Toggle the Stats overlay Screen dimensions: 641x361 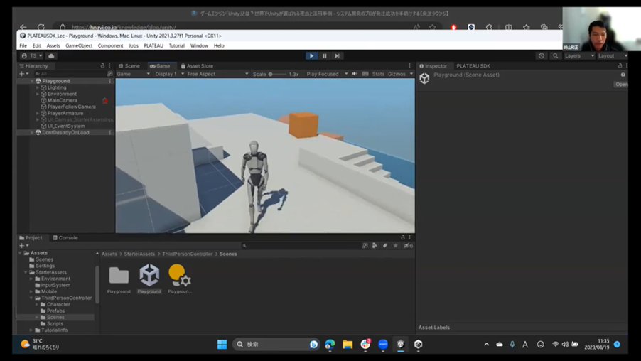[x=378, y=74]
